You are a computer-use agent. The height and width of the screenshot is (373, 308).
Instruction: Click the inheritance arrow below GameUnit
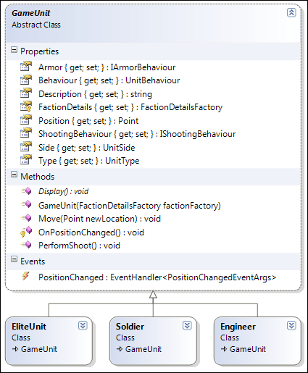coord(153,295)
